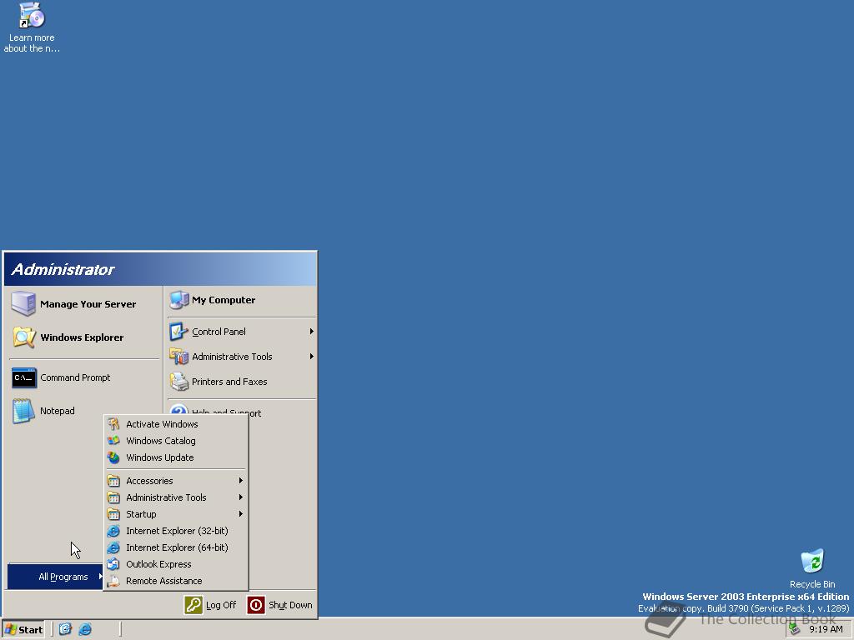Image resolution: width=854 pixels, height=640 pixels.
Task: Click the Windows Catalog icon
Action: pos(113,441)
